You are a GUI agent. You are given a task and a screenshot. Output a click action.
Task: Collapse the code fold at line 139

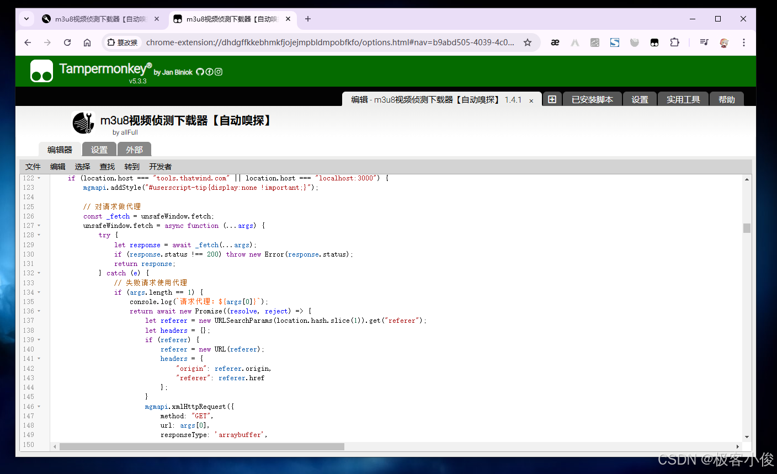(39, 340)
